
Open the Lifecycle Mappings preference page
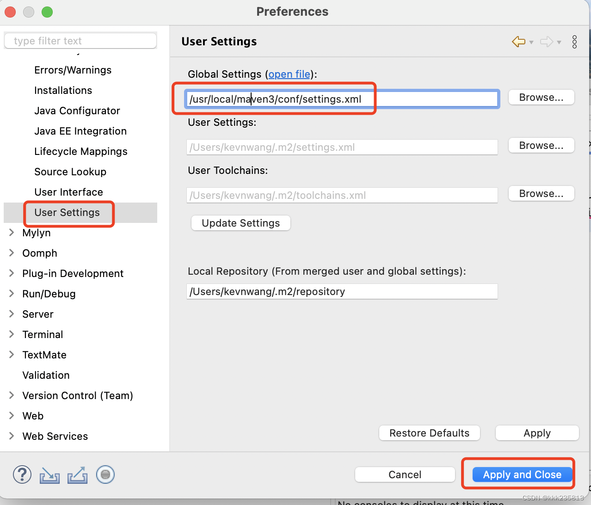[80, 151]
